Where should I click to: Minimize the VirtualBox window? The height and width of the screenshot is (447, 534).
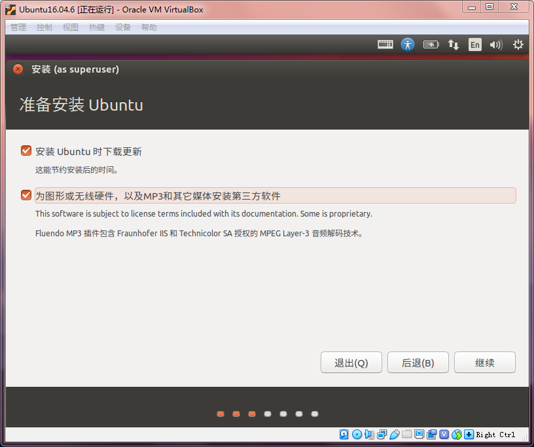[472, 7]
